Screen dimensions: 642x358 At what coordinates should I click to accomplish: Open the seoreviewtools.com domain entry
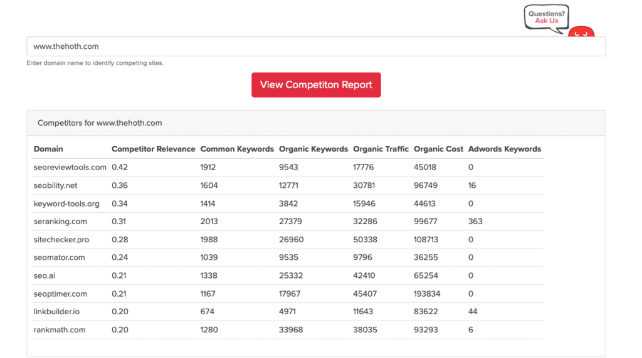click(x=70, y=167)
